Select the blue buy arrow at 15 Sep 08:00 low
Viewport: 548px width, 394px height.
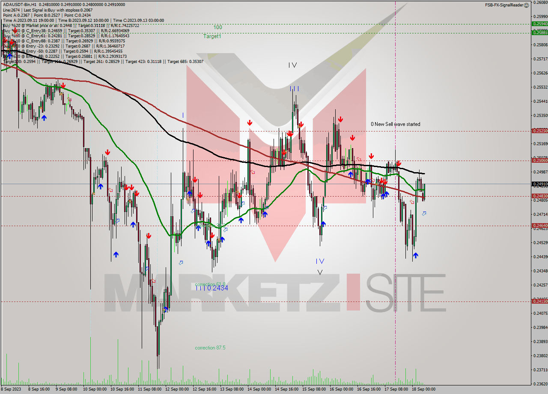click(x=323, y=224)
